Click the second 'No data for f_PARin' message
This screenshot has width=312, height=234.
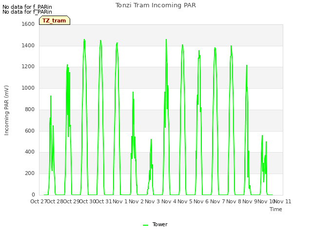(x=27, y=12)
